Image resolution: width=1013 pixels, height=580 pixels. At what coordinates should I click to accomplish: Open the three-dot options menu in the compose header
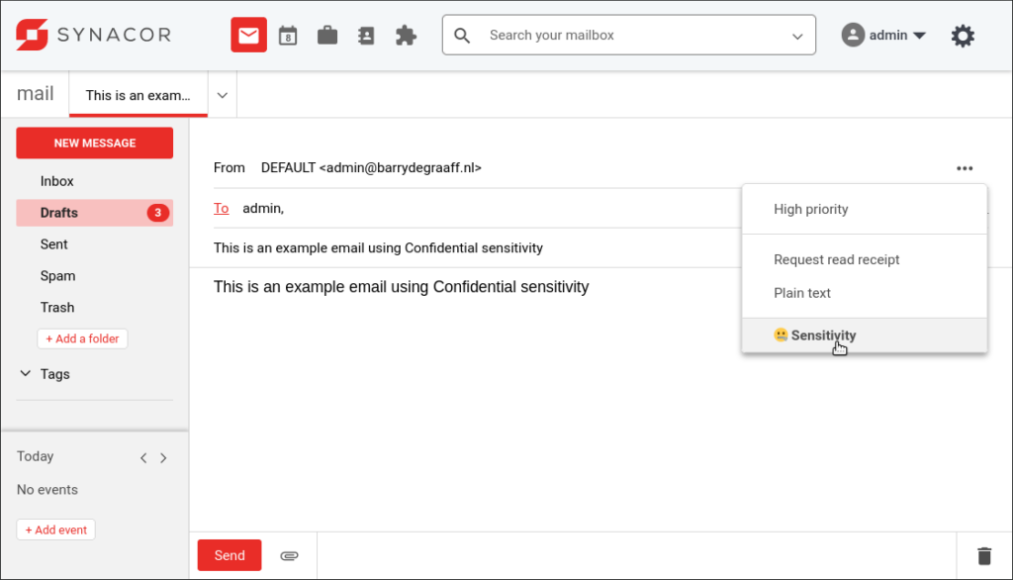pyautogui.click(x=965, y=168)
